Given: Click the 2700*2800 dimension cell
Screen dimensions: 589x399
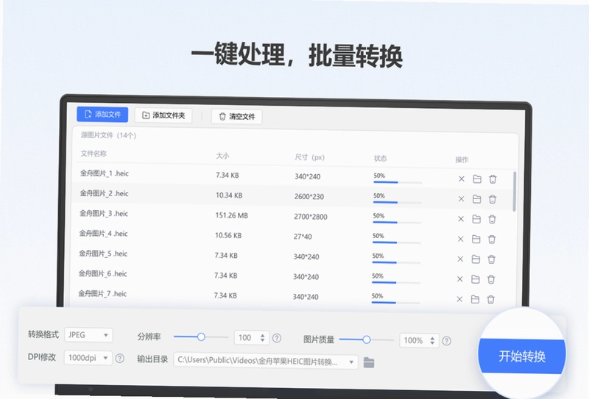Looking at the screenshot, I should [310, 217].
